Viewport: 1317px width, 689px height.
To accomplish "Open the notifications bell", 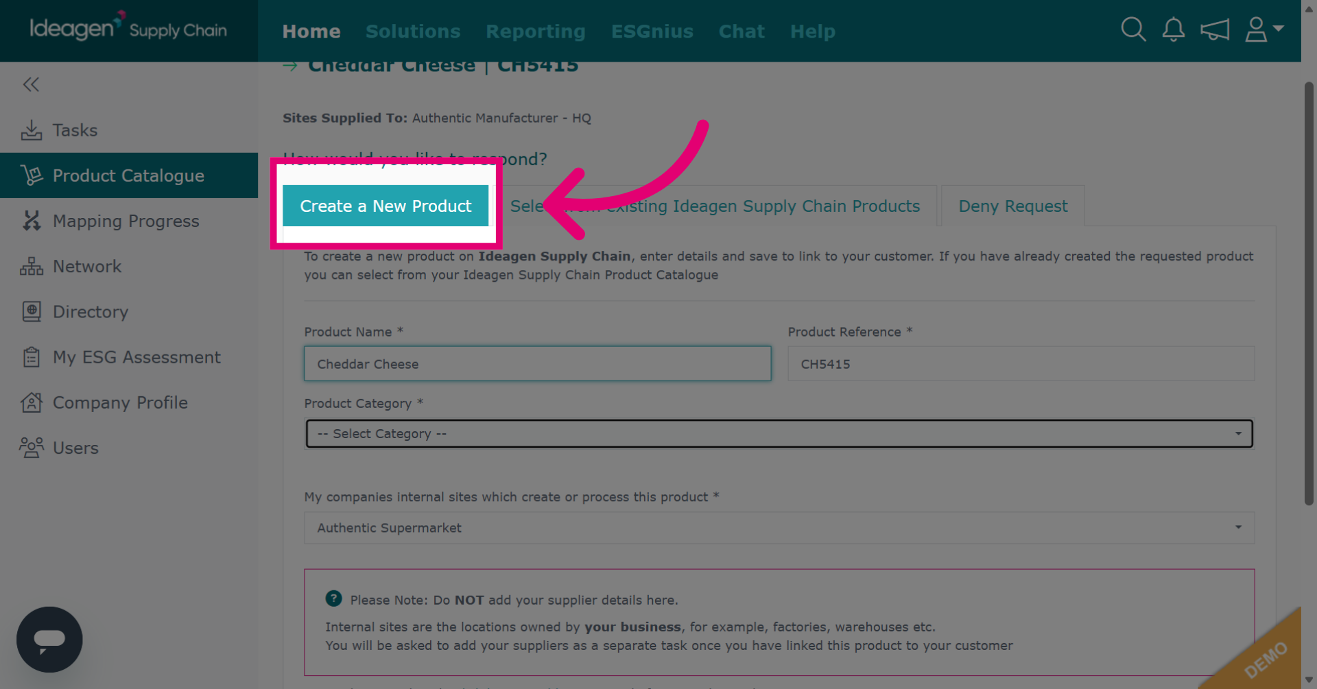I will pos(1174,29).
